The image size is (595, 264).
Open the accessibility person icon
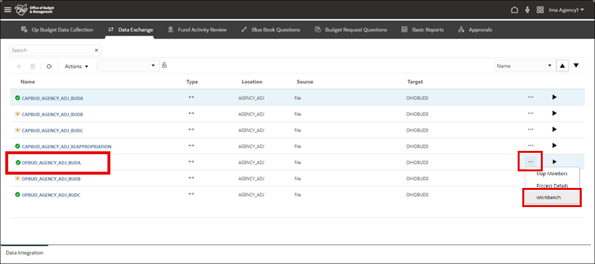point(527,11)
